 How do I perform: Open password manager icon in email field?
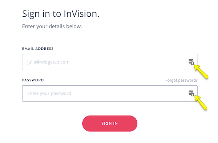click(x=191, y=62)
